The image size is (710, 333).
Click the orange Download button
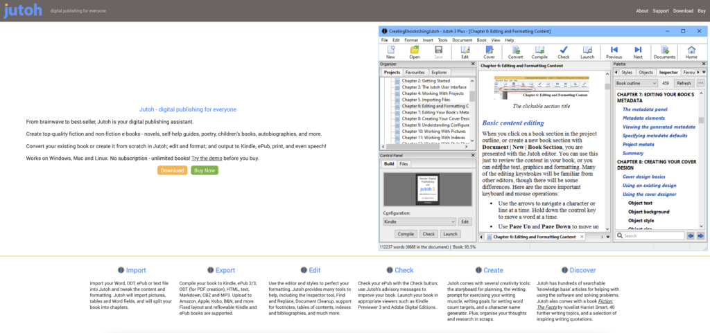click(173, 170)
